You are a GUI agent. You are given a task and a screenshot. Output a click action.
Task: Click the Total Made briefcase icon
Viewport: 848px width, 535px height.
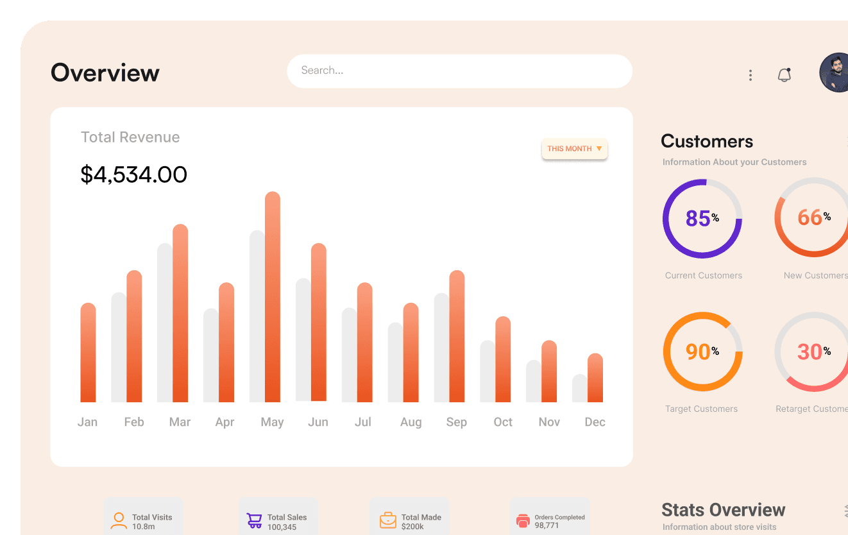[x=387, y=520]
